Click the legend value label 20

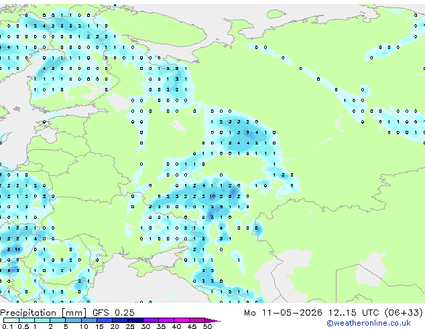coord(115,326)
